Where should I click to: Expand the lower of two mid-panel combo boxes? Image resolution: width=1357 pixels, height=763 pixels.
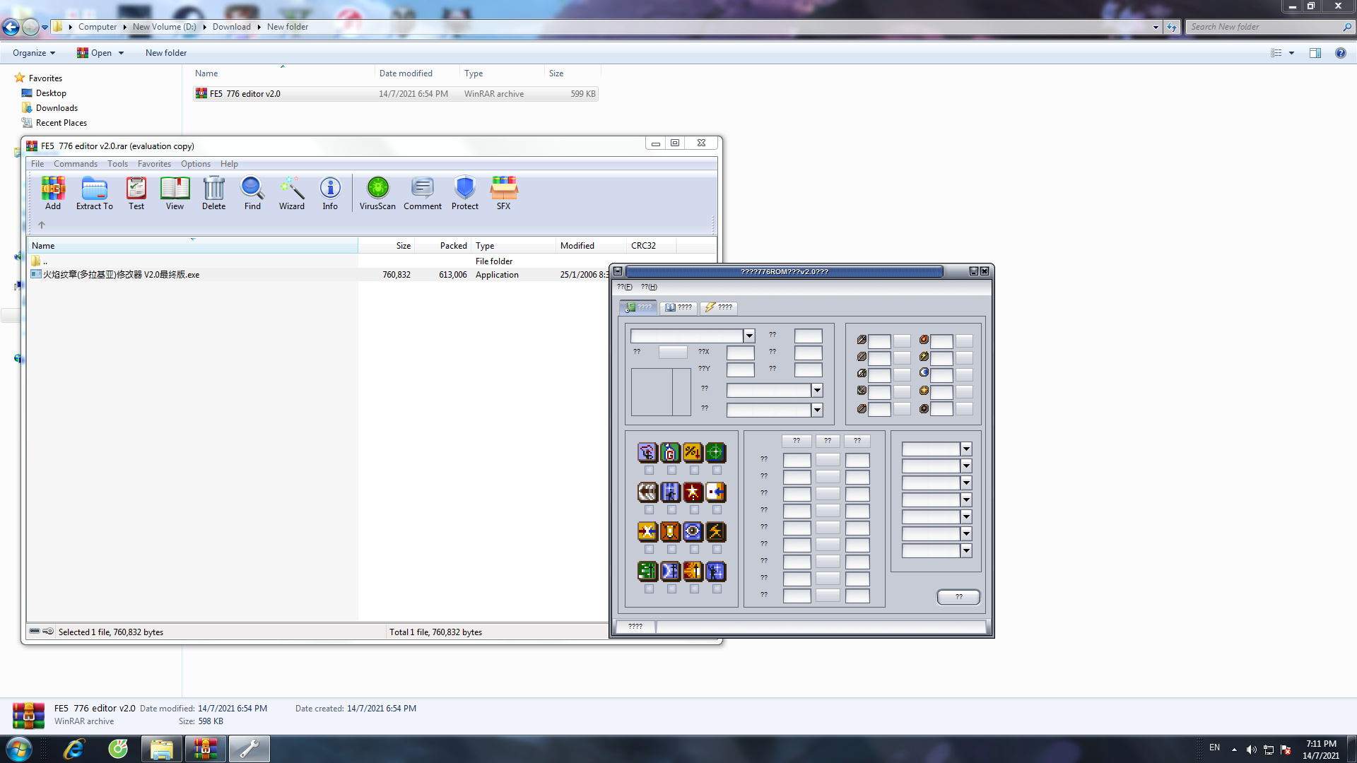click(x=817, y=410)
